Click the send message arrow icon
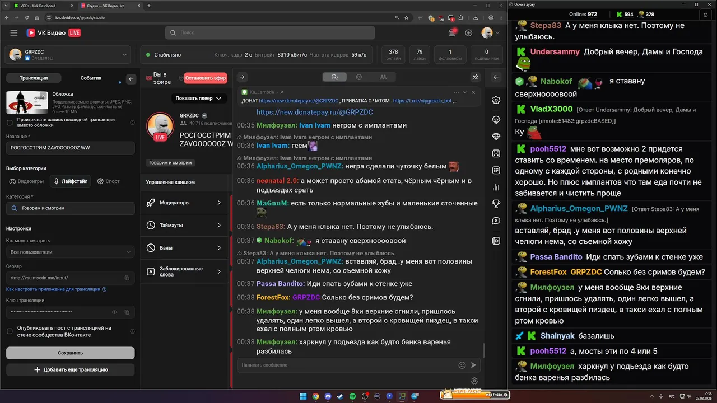717x403 pixels. (x=474, y=365)
